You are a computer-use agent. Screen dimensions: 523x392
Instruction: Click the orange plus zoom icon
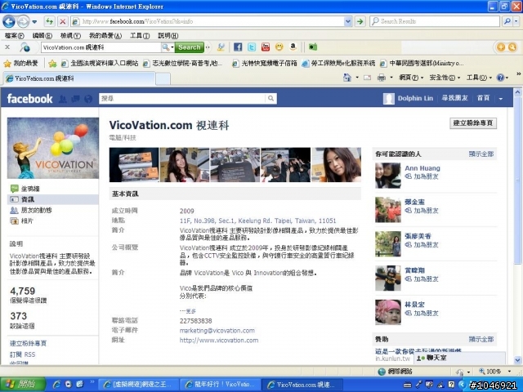(x=501, y=47)
